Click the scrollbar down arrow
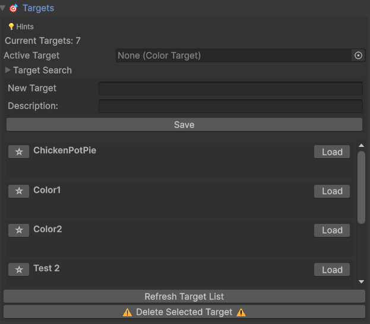This screenshot has height=324, width=370. coord(361,281)
